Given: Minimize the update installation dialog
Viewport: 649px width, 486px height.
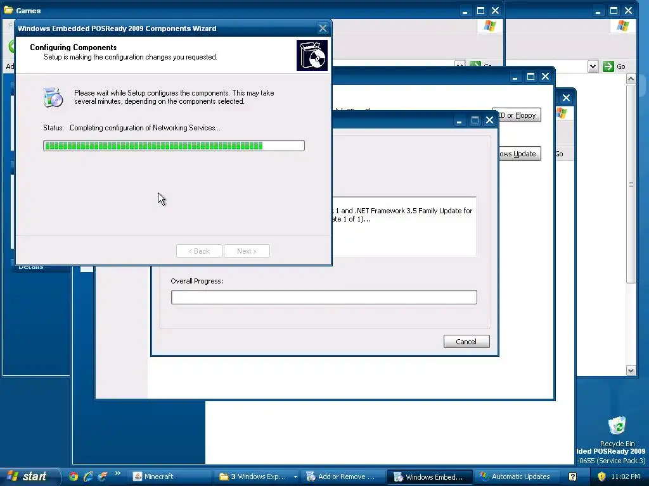Looking at the screenshot, I should pos(459,121).
